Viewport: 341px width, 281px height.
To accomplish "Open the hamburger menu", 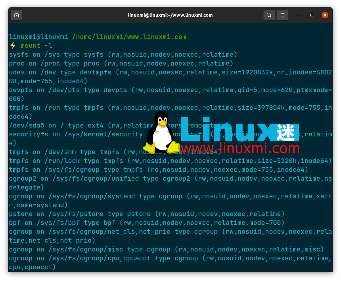I will coord(283,15).
